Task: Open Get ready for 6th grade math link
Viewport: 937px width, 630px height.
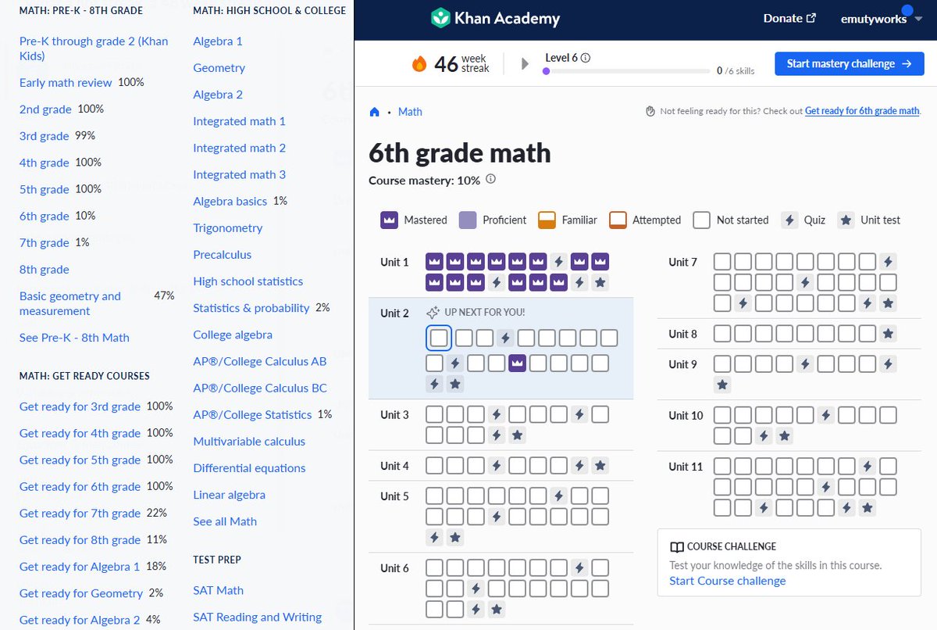Action: [862, 111]
